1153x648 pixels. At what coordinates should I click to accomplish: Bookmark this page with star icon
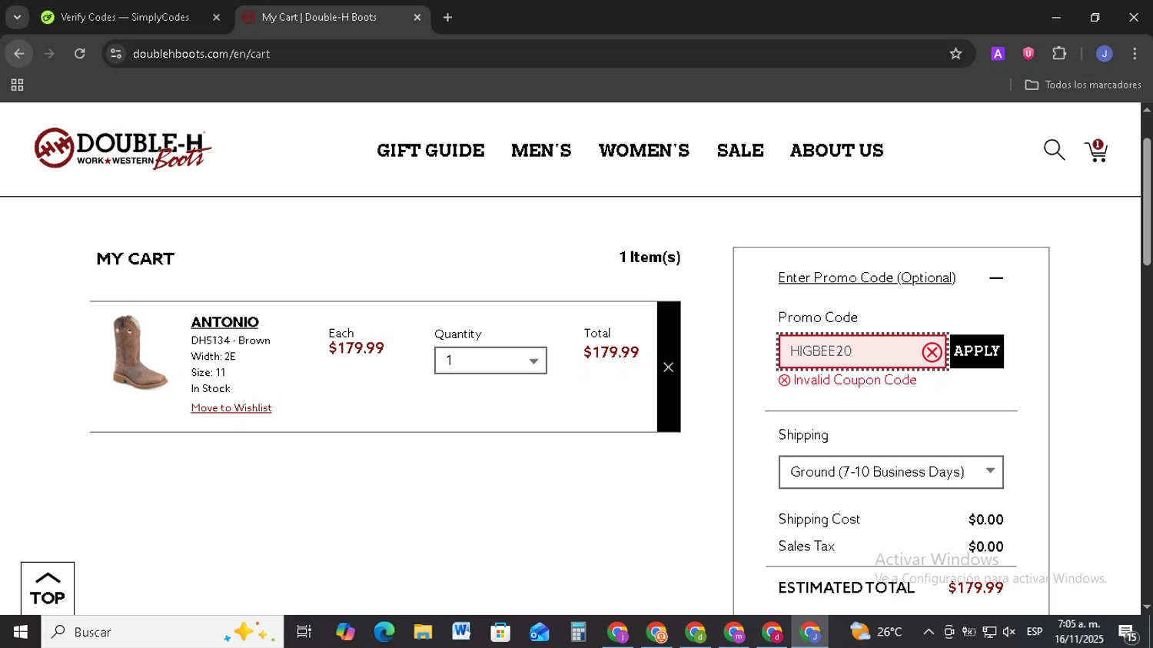pos(955,54)
